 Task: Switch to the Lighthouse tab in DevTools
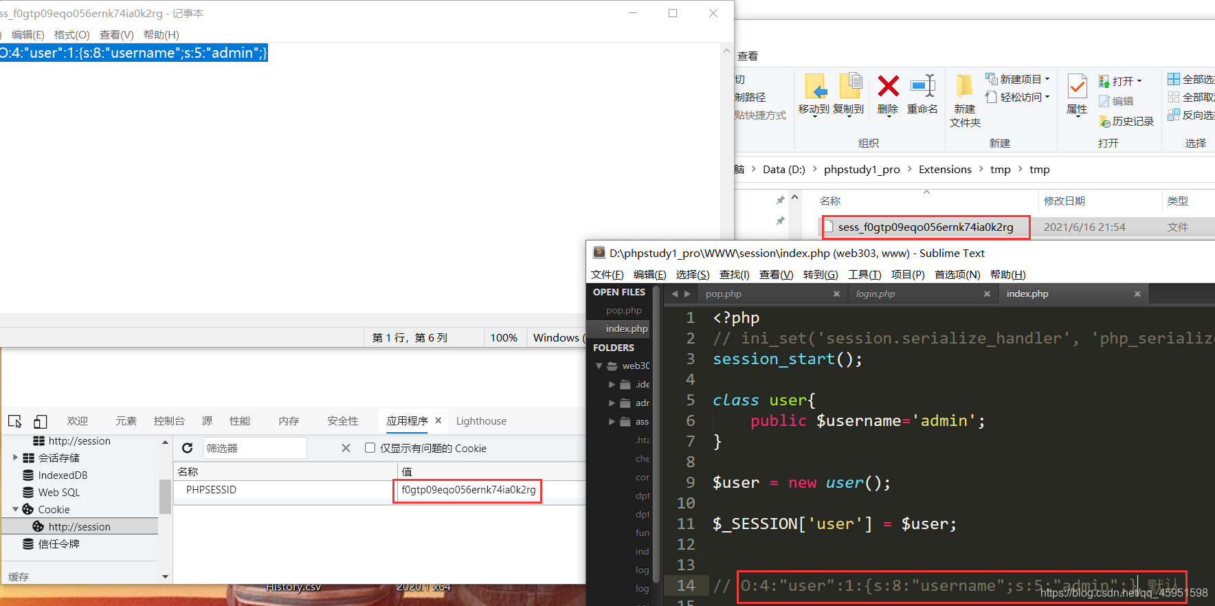[x=481, y=421]
